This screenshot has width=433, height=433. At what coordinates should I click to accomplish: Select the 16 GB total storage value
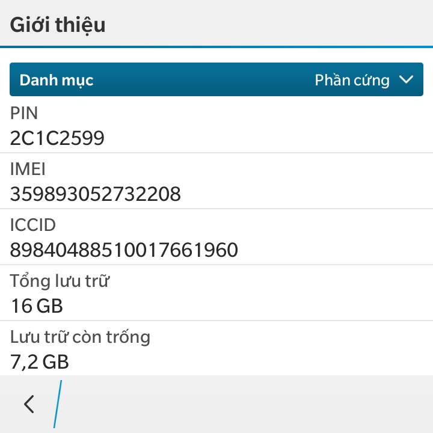(37, 306)
